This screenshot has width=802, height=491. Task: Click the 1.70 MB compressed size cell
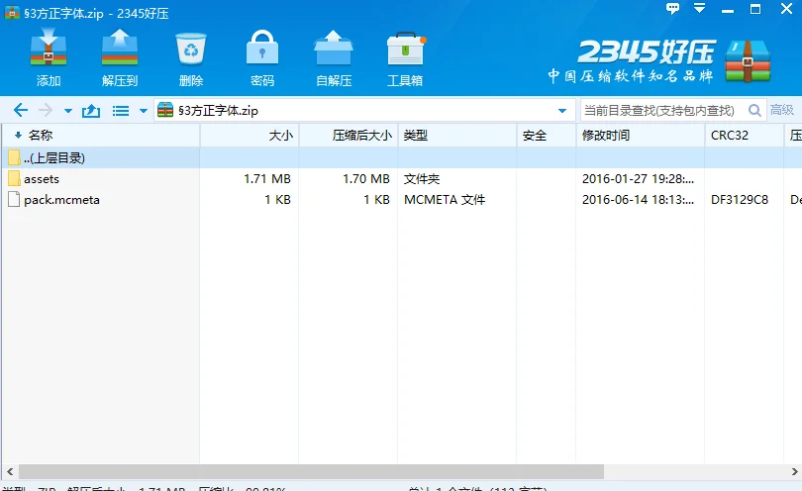366,179
